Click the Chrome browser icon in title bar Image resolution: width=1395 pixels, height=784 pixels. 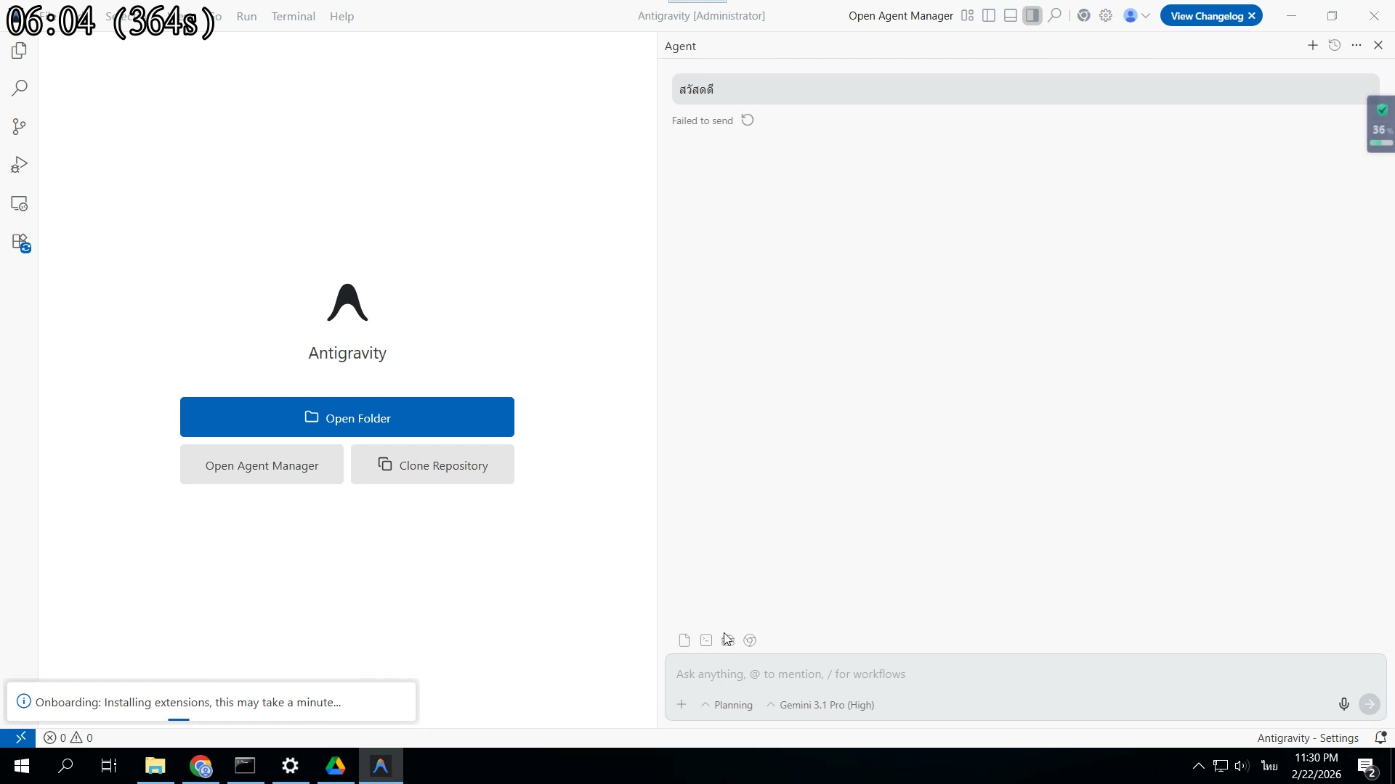click(x=1083, y=16)
